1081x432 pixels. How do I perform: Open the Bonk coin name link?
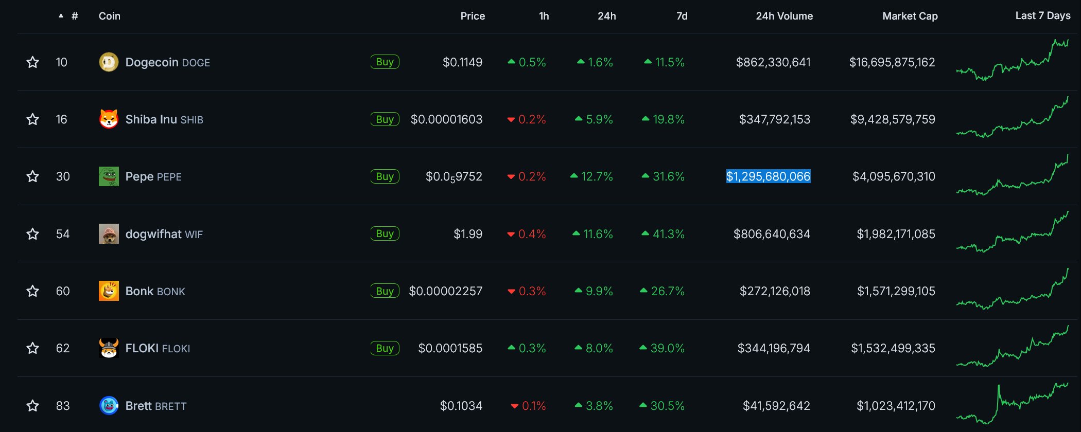(140, 291)
